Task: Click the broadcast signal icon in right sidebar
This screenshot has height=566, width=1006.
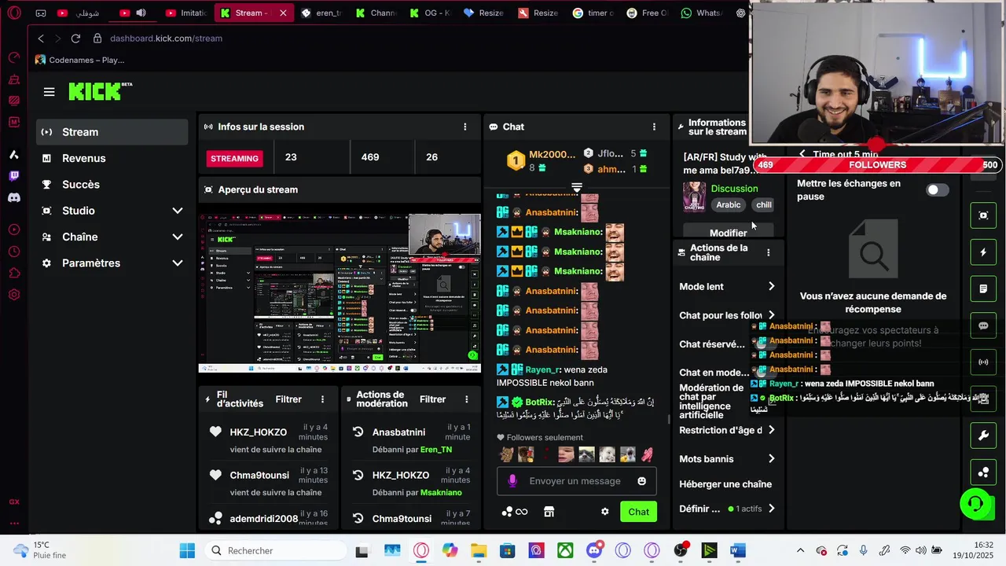Action: tap(983, 362)
